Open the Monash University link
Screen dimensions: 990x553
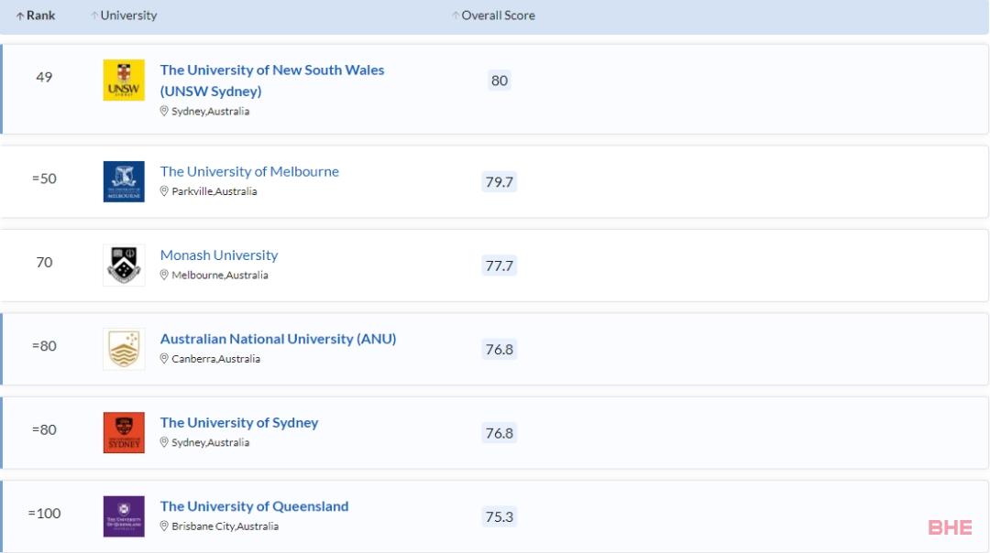(x=219, y=255)
